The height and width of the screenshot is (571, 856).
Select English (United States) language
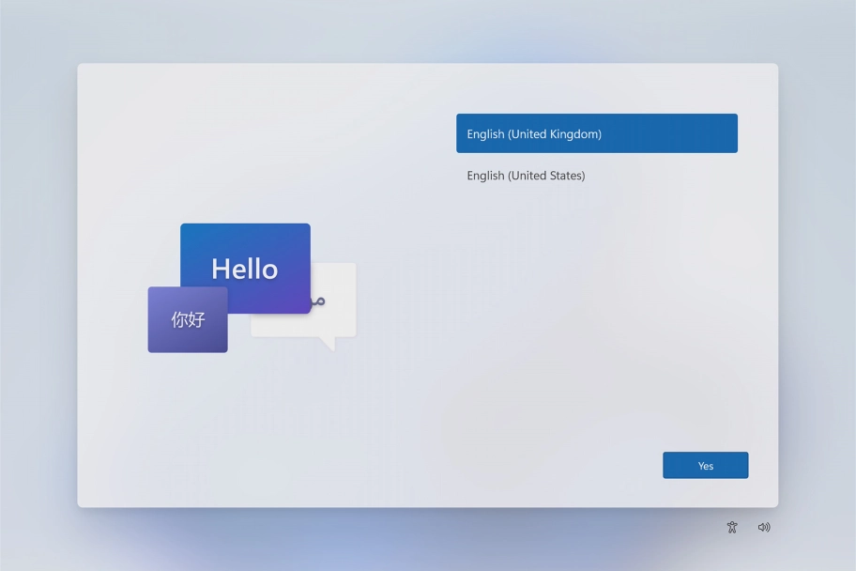596,176
